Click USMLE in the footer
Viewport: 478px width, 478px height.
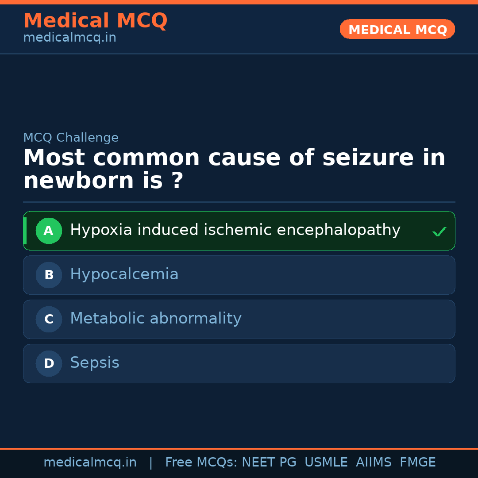click(x=326, y=463)
